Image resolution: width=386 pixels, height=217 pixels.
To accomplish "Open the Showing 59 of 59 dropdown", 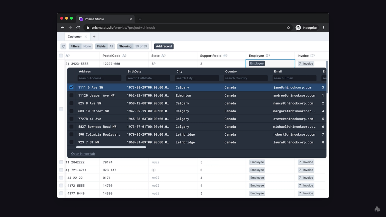I will tap(133, 46).
